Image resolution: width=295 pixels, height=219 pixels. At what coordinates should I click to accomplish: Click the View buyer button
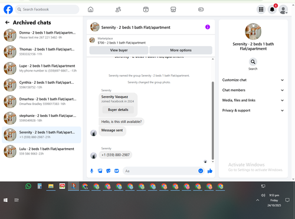[x=119, y=50]
